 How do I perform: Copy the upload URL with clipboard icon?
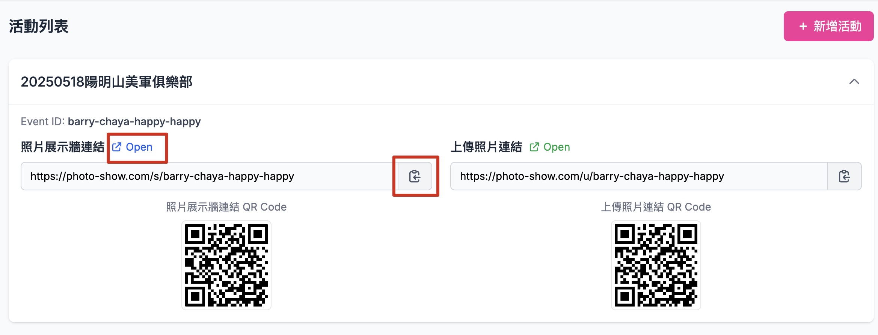click(844, 176)
